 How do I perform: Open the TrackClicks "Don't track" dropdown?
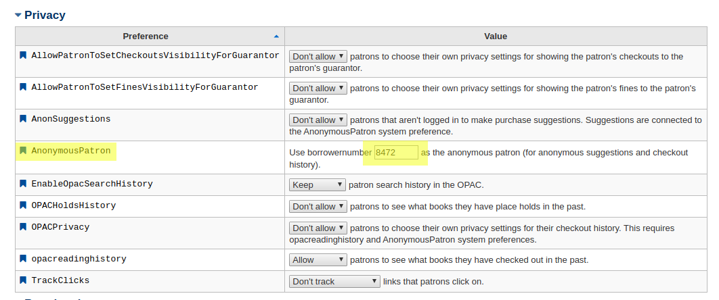(x=335, y=282)
